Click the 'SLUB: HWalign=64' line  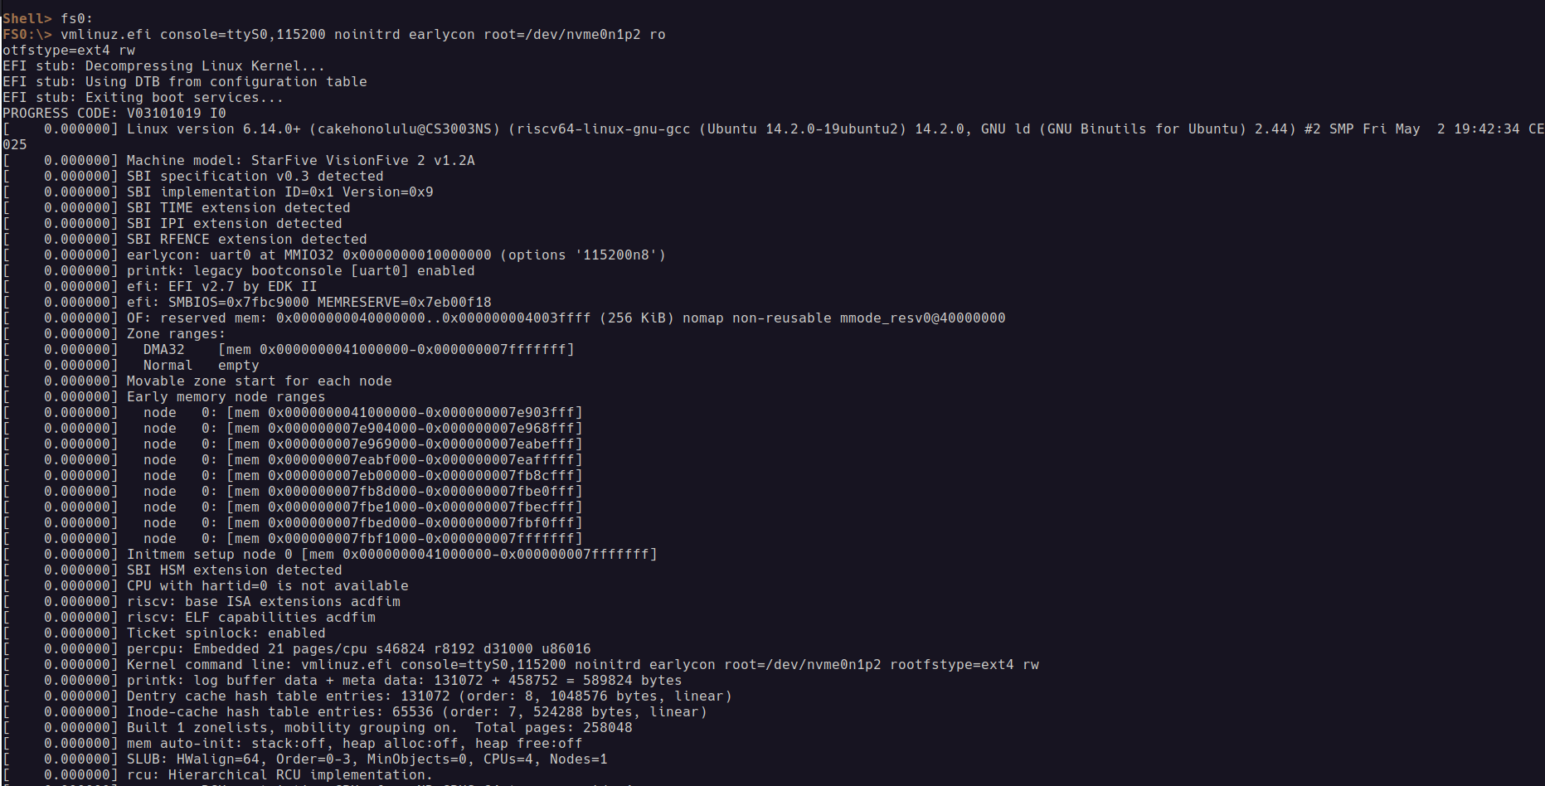[367, 759]
